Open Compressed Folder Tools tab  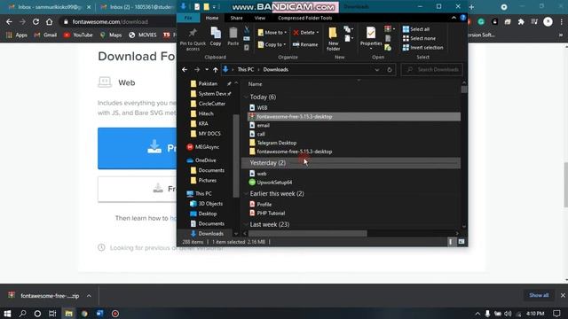pos(304,18)
